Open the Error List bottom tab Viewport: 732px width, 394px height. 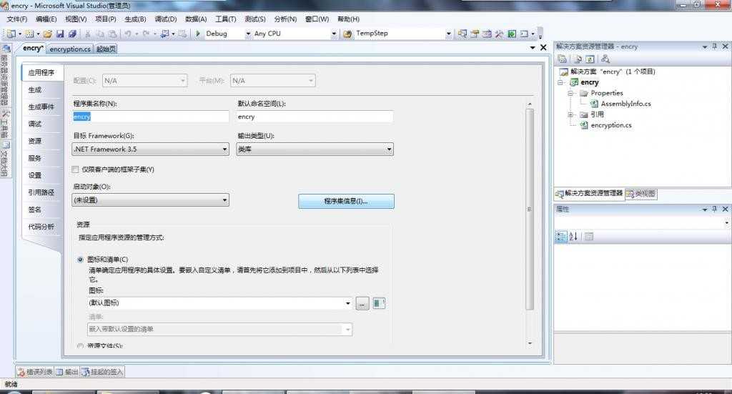click(x=35, y=372)
